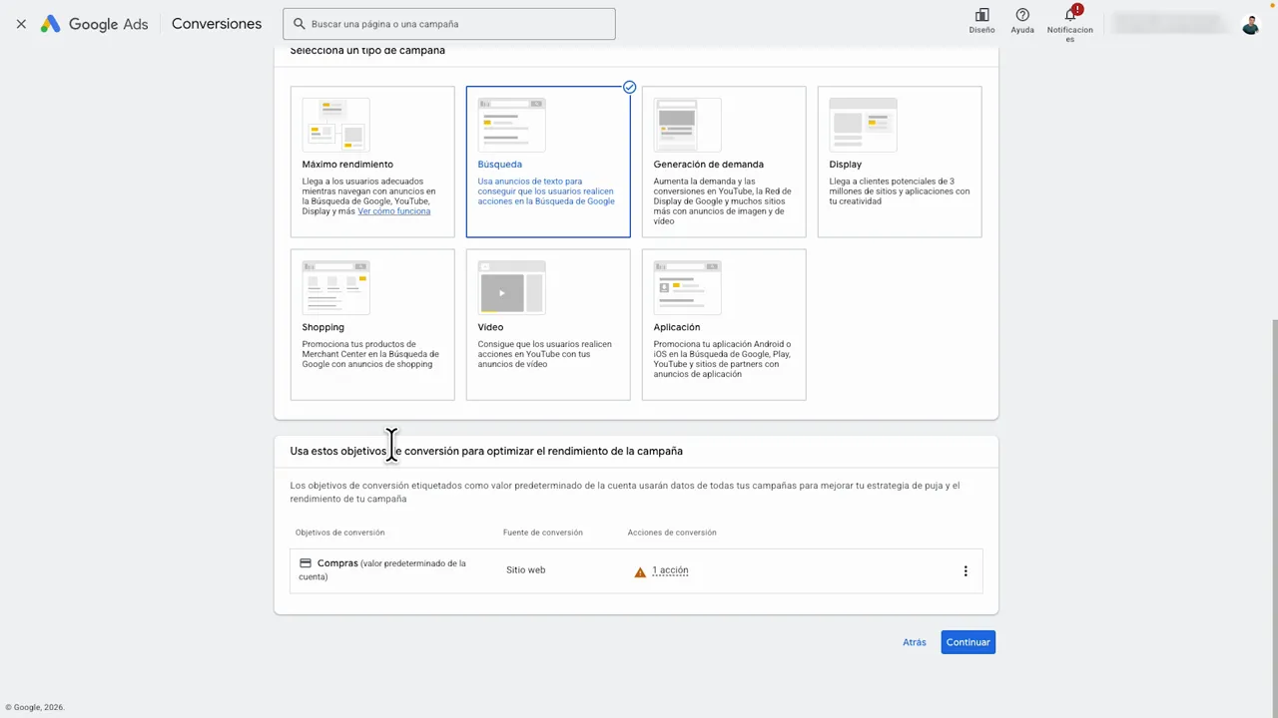This screenshot has height=718, width=1278.
Task: Select the Vídeo campaign type
Action: tap(548, 324)
